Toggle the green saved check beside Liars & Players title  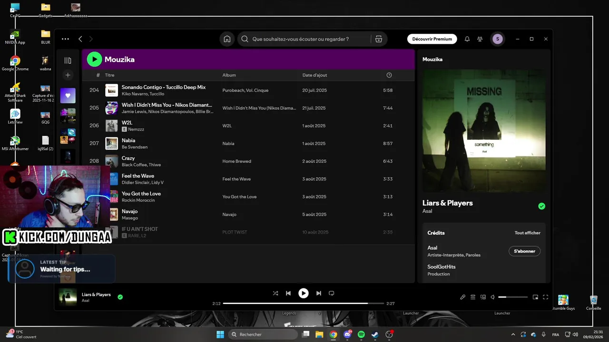541,206
